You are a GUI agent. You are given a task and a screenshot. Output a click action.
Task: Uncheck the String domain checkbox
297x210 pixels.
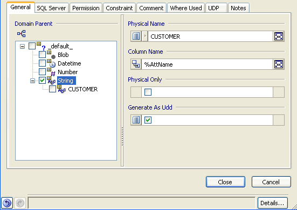[x=42, y=81]
